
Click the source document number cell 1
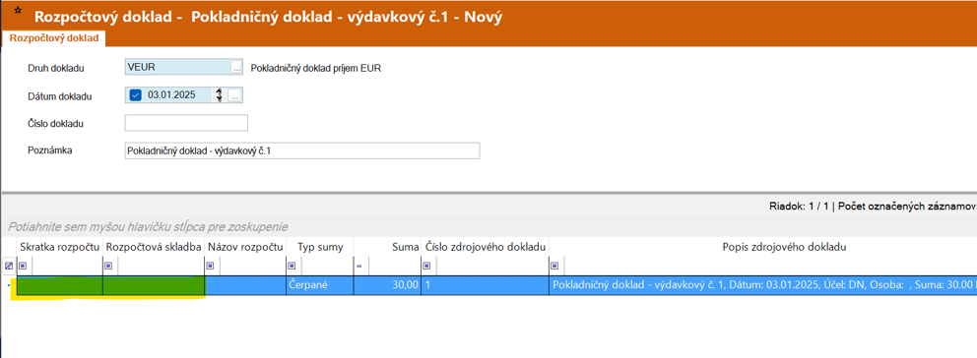pos(485,285)
